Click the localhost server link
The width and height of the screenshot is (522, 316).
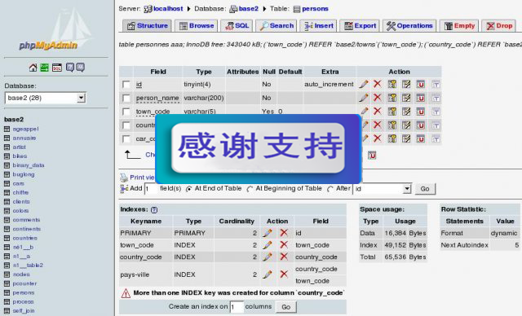(x=168, y=9)
